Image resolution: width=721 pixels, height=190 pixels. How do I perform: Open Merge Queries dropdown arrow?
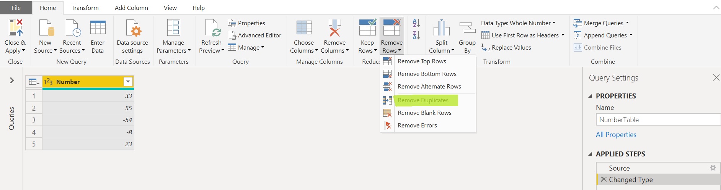coord(627,23)
